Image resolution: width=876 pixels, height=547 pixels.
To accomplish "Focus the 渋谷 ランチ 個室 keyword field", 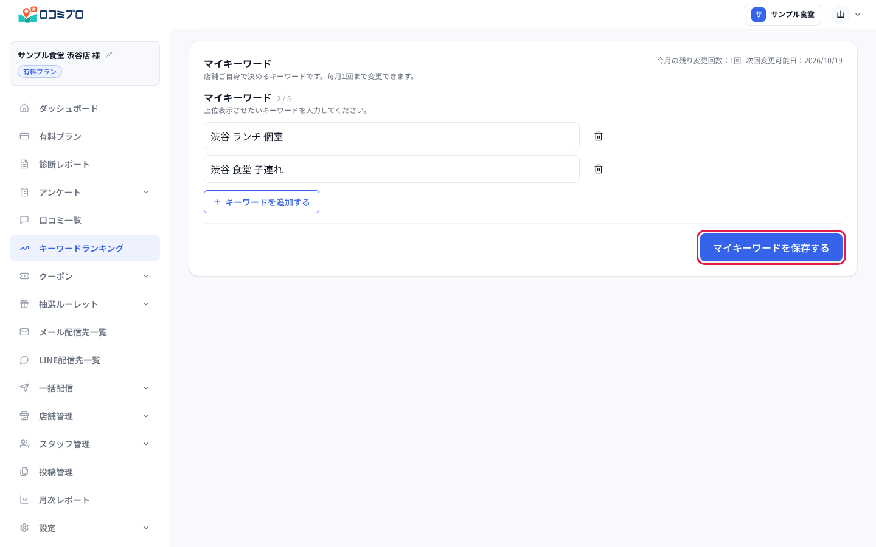I will click(392, 136).
